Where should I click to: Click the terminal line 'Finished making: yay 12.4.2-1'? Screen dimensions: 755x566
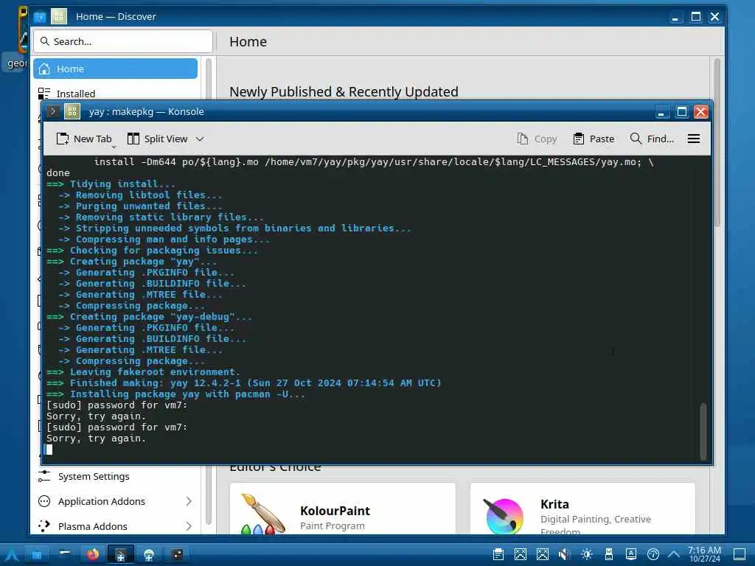tap(244, 383)
